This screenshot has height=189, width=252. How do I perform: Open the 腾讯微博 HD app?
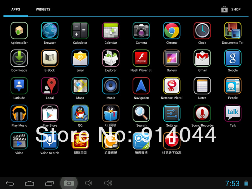tap(141, 141)
